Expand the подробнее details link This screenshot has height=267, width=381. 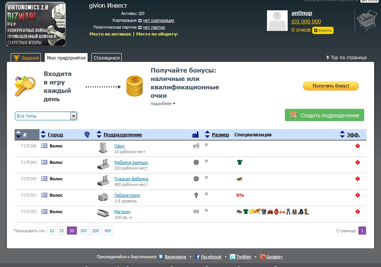coord(163,104)
